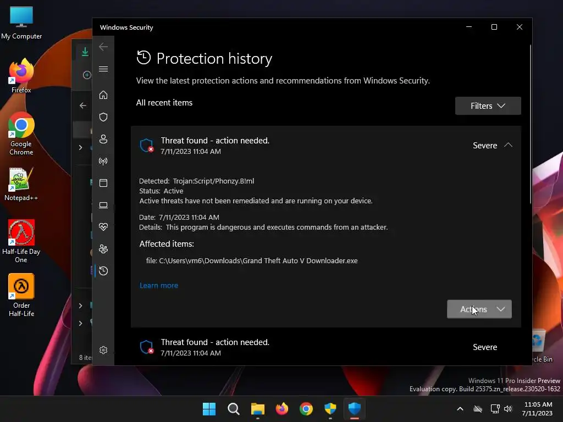563x422 pixels.
Task: Show hidden system tray icons
Action: pos(460,409)
